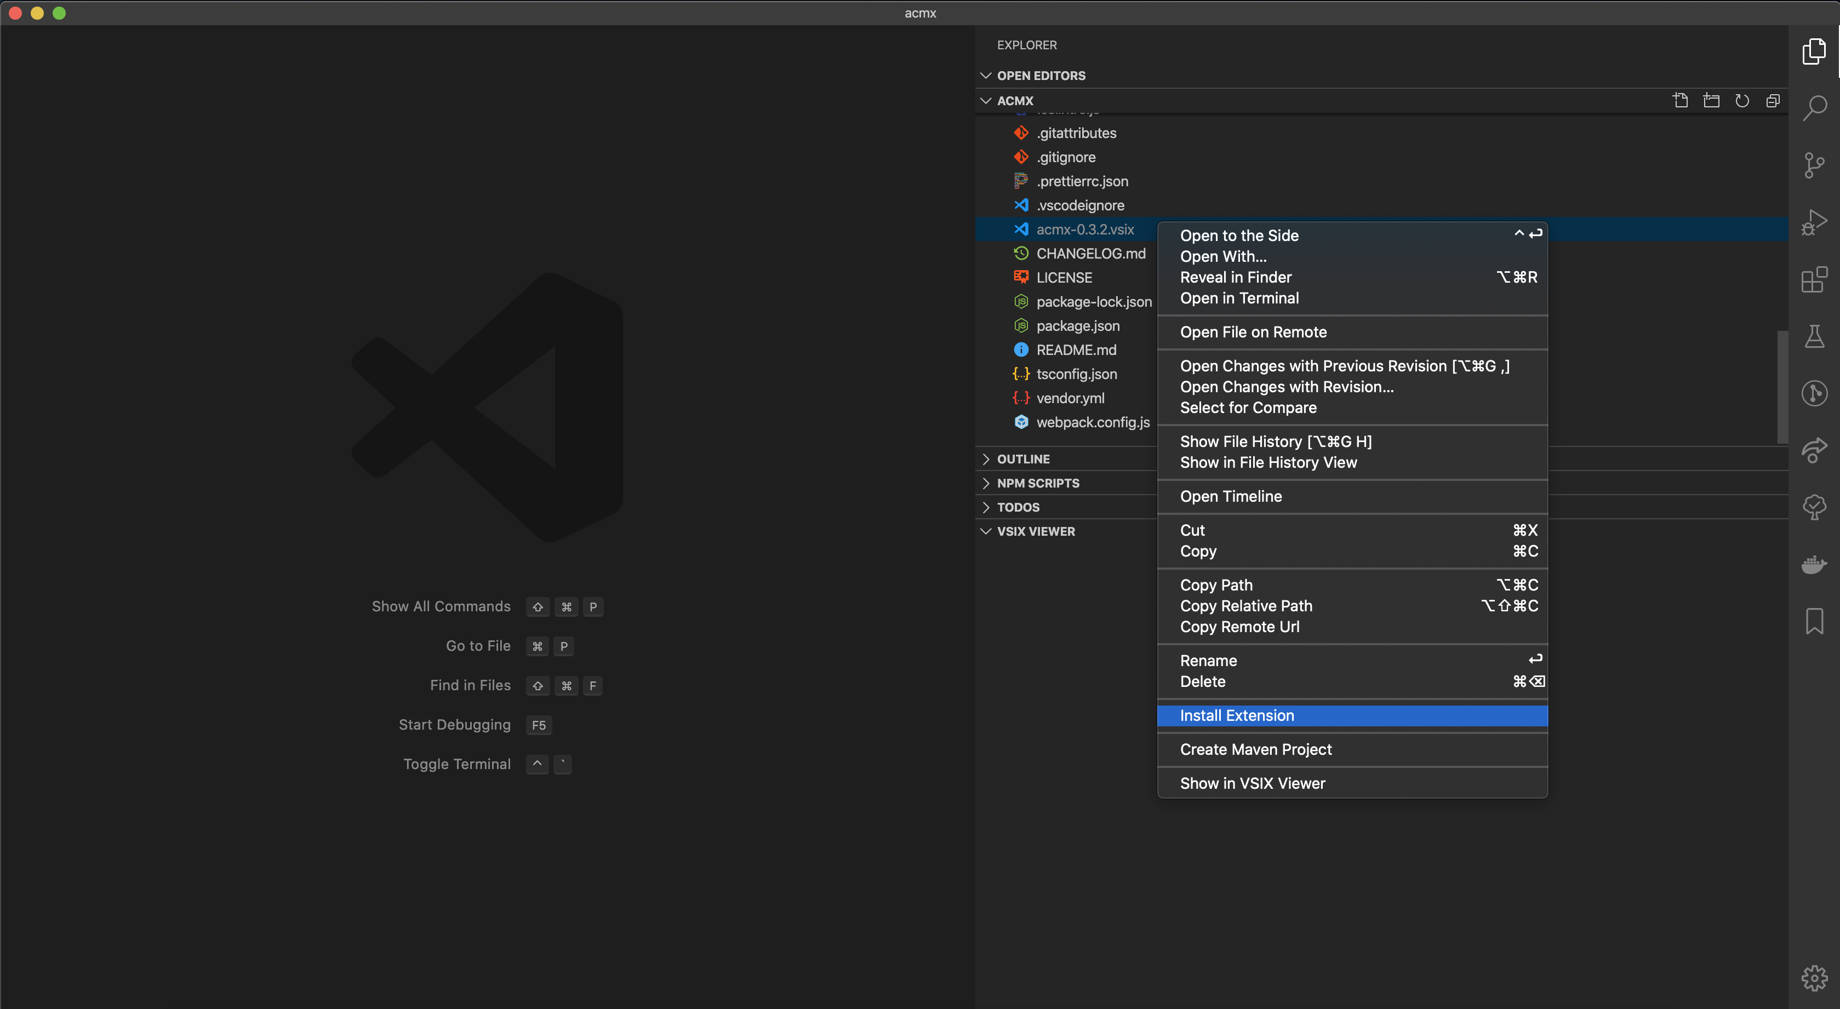
Task: Open webpack.config.js file
Action: pyautogui.click(x=1093, y=423)
